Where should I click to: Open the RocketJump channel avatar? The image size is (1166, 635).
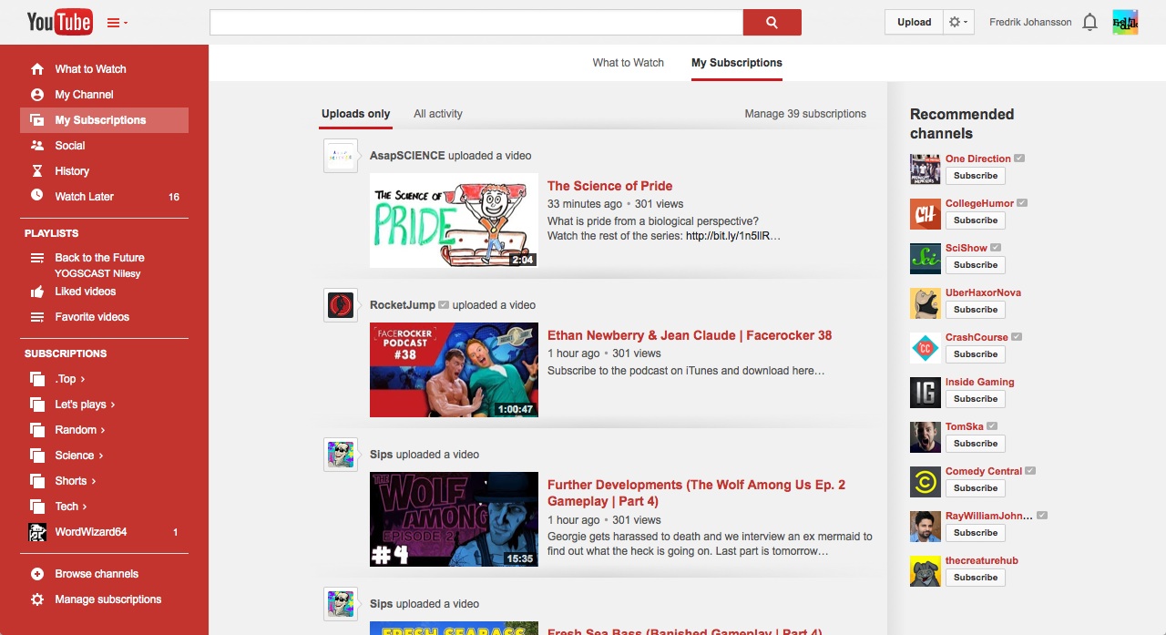point(340,305)
